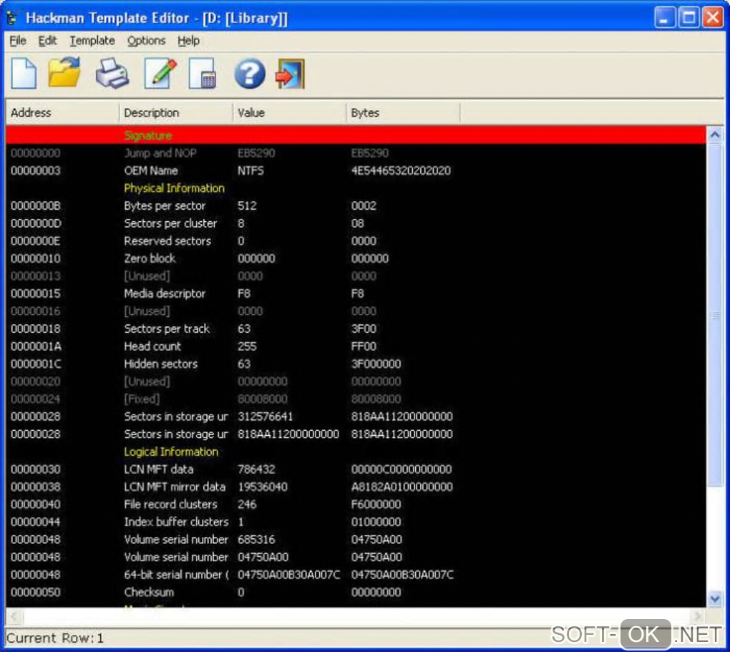Open the Help menu
730x652 pixels.
(x=188, y=41)
